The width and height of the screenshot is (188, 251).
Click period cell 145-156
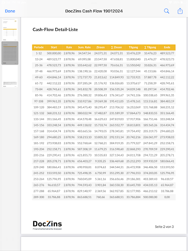pyautogui.click(x=39, y=125)
